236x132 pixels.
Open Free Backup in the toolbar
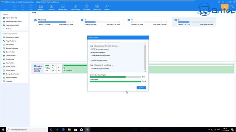[86, 7]
